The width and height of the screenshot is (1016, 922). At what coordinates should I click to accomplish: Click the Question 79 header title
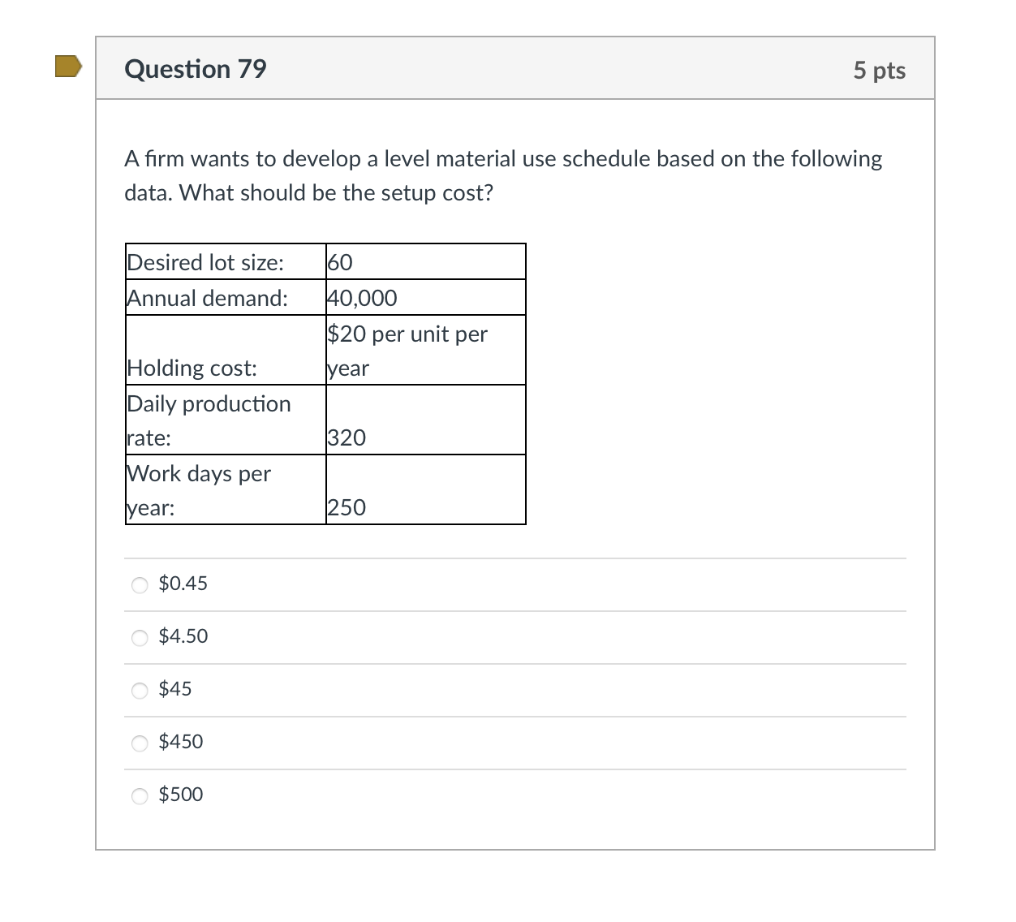tap(195, 69)
